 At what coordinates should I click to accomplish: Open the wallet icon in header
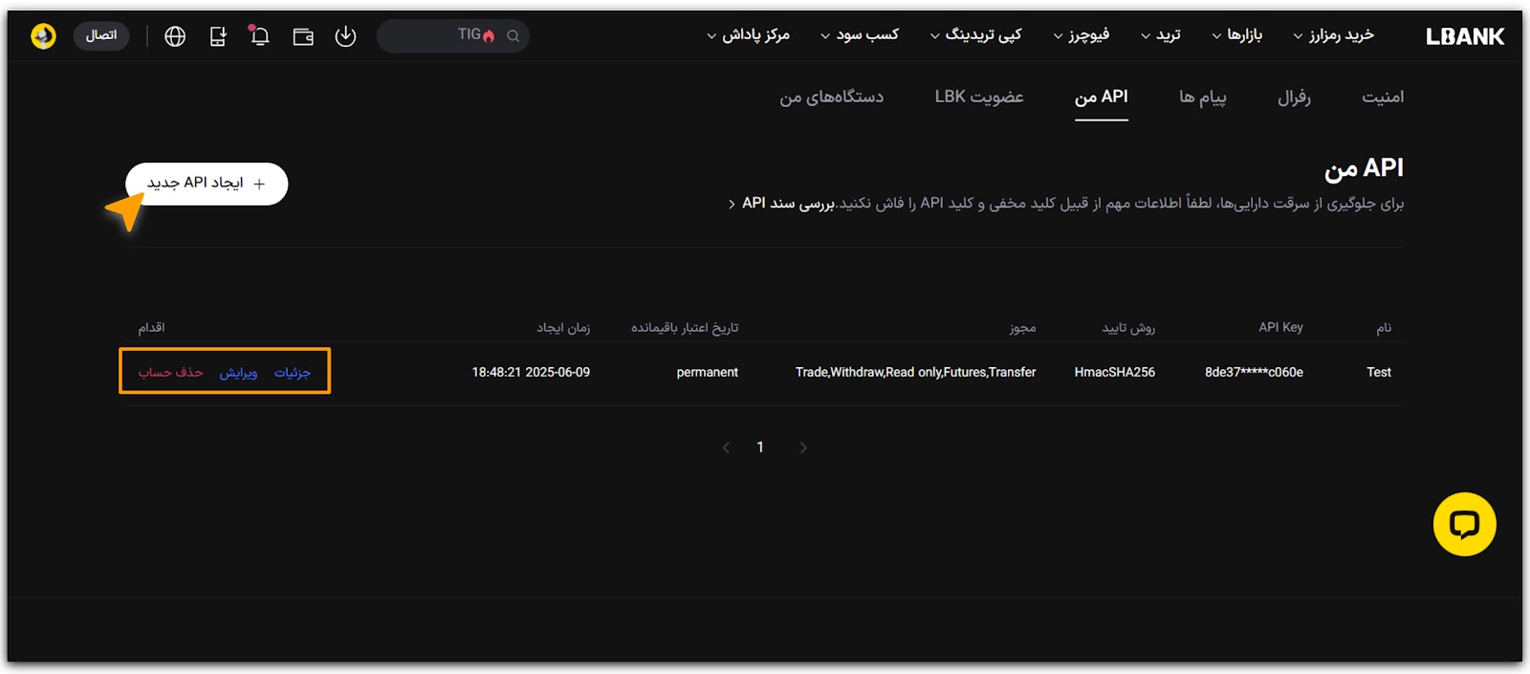303,36
